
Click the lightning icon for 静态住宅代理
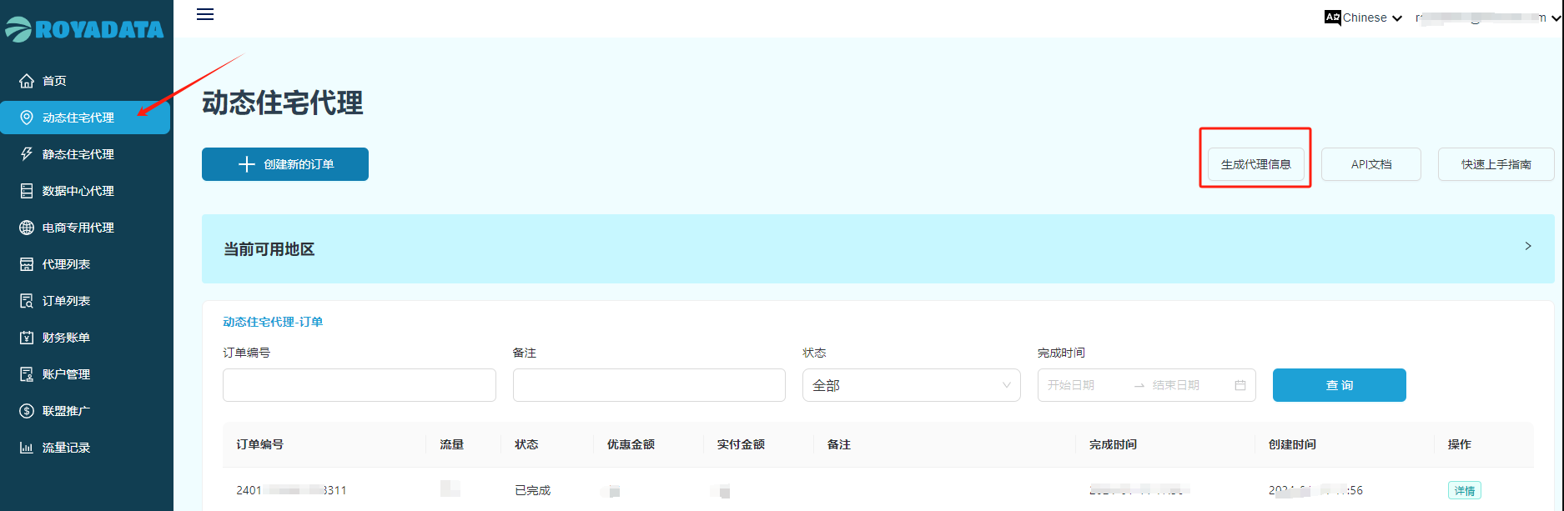coord(27,154)
